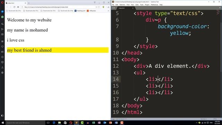Close the index.html browser tab
The image size is (222, 125).
click(25, 3)
